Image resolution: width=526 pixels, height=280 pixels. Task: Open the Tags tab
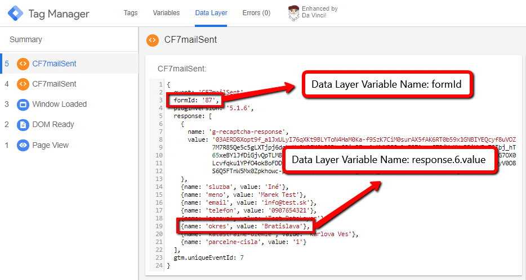pyautogui.click(x=131, y=13)
